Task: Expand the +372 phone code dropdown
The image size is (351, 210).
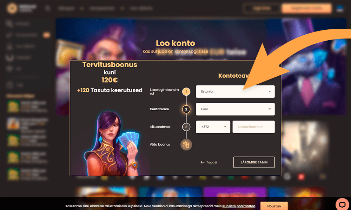Action: tap(213, 127)
